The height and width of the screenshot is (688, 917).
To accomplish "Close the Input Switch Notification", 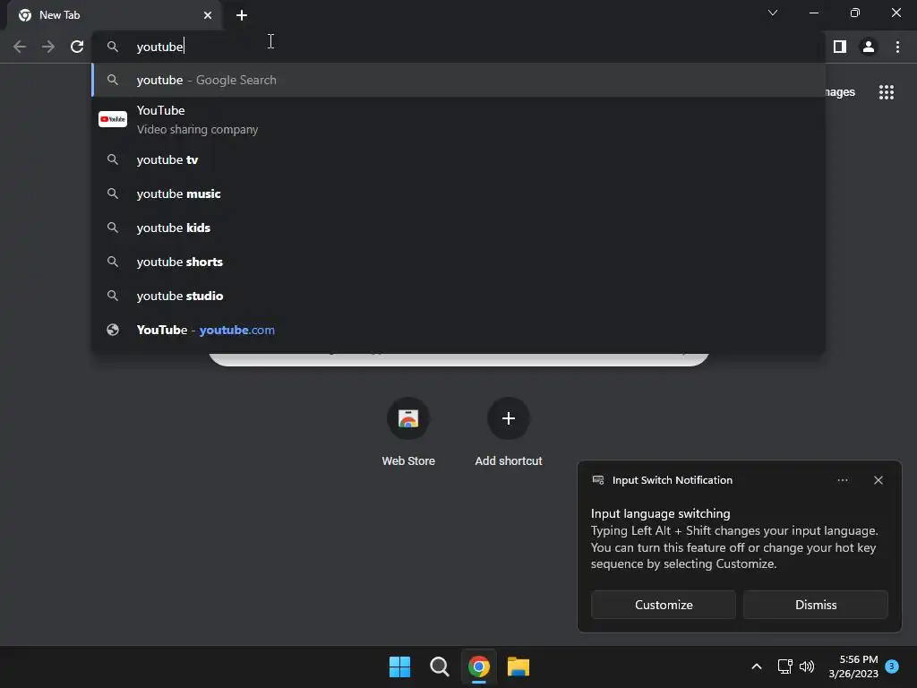I will coord(878,480).
